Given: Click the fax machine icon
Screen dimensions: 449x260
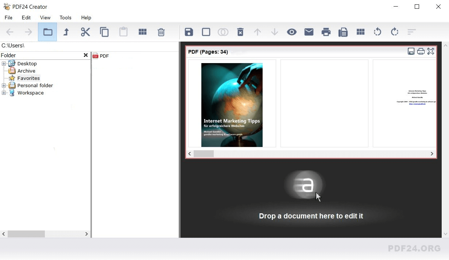Looking at the screenshot, I should [343, 32].
